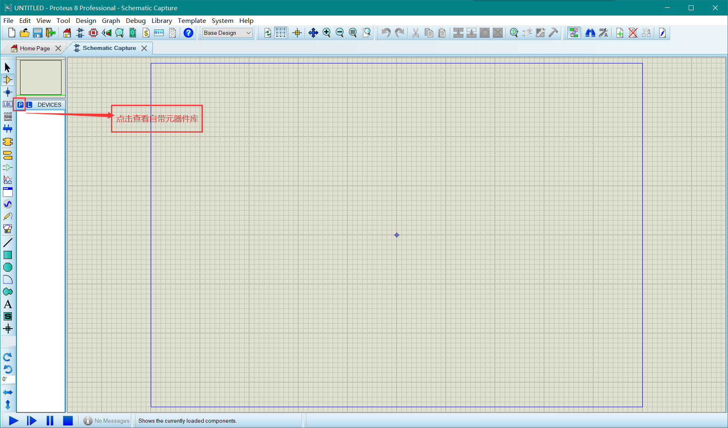Open Bill of Materials icon
The width and height of the screenshot is (728, 428).
146,33
